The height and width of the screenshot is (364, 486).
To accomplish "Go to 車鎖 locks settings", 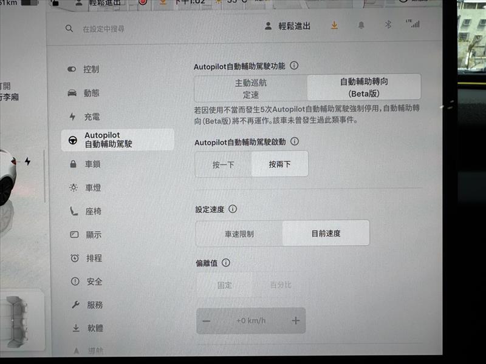I will coord(92,164).
